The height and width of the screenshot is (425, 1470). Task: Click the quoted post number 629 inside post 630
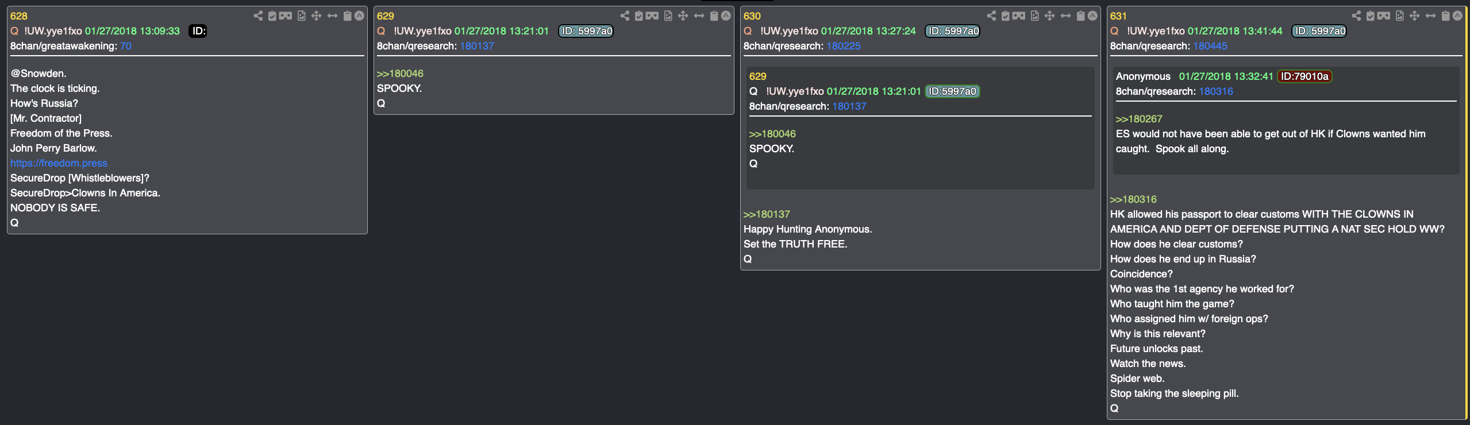(x=758, y=76)
